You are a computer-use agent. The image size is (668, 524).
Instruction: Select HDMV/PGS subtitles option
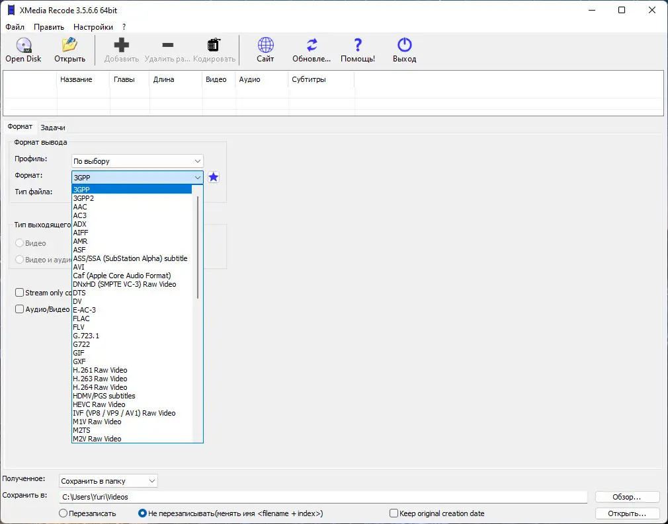click(x=132, y=396)
